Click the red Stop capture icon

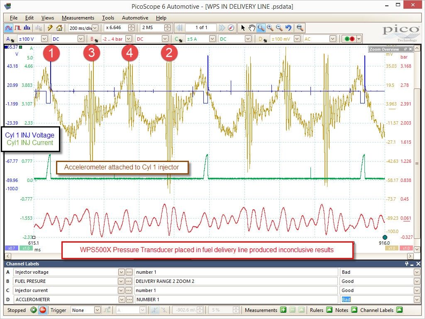pyautogui.click(x=43, y=310)
